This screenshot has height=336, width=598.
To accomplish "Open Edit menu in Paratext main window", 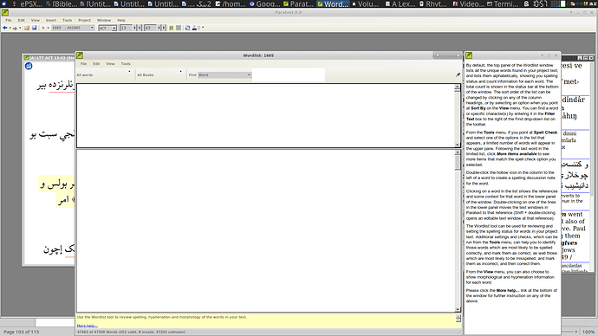I will (x=22, y=20).
